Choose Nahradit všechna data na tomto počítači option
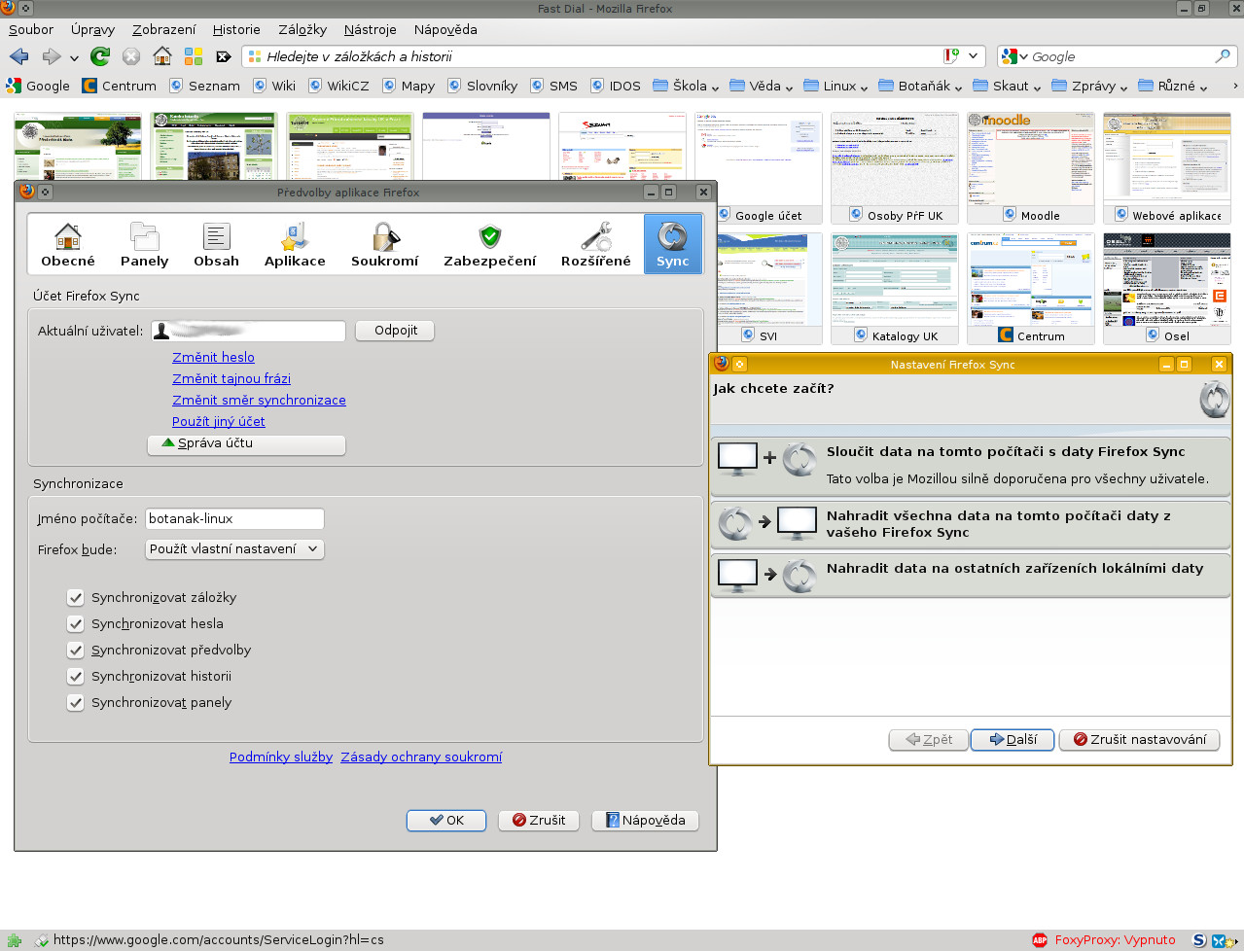 pos(971,524)
